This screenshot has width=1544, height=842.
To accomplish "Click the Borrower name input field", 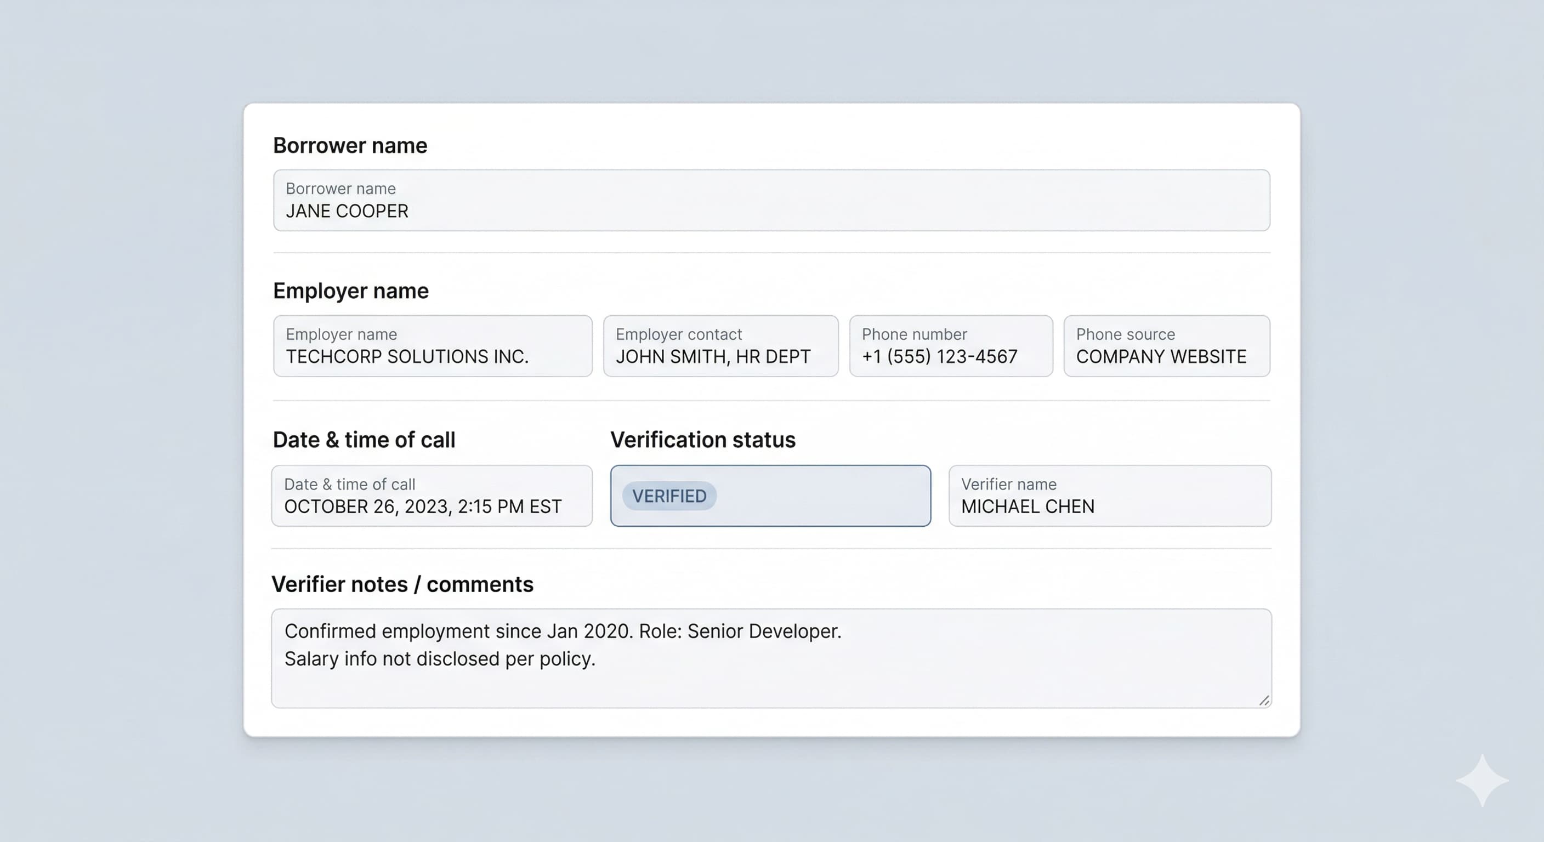I will click(x=771, y=200).
